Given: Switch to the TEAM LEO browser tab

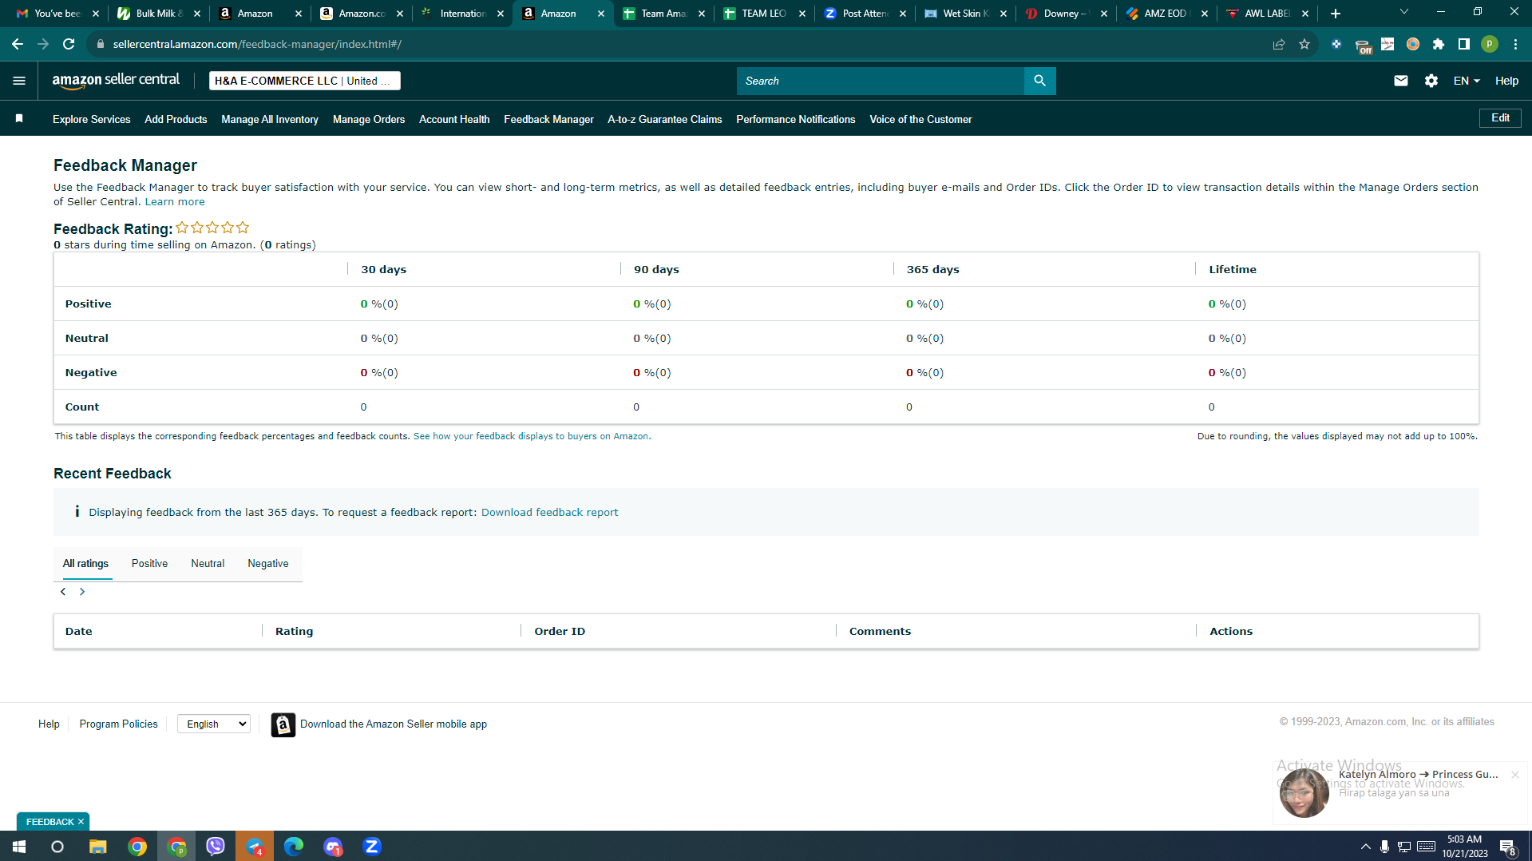Looking at the screenshot, I should [x=765, y=14].
